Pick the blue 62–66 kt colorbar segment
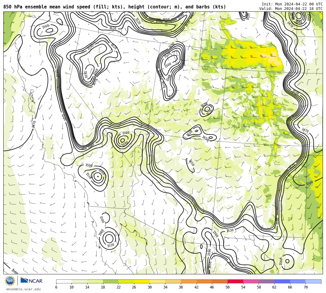This screenshot has height=293, width=326. (x=282, y=281)
